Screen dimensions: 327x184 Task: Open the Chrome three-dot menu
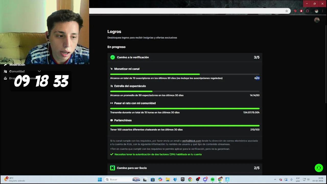323,11
